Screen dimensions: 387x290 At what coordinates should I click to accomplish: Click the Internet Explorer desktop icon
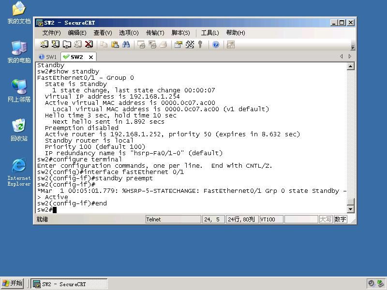pos(19,172)
